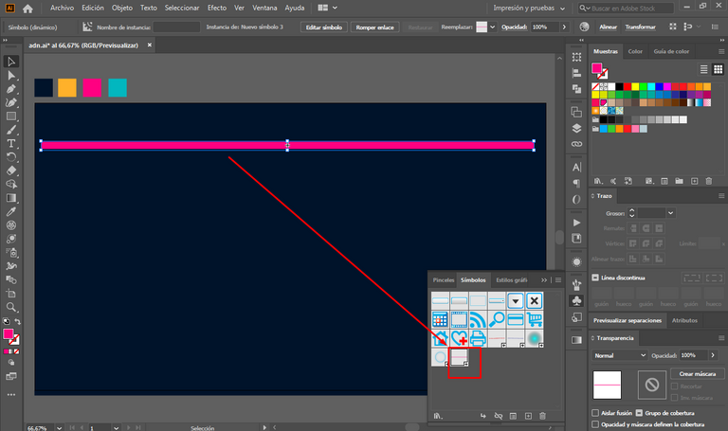Select the Zoom tool
Image resolution: width=728 pixels, height=431 pixels.
(11, 307)
